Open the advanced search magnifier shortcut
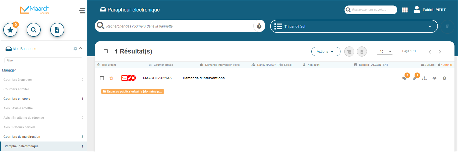Screen dimensions: 458x152 34,30
